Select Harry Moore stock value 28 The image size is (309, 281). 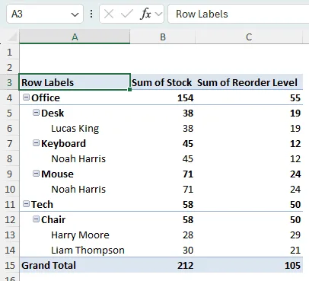163,235
